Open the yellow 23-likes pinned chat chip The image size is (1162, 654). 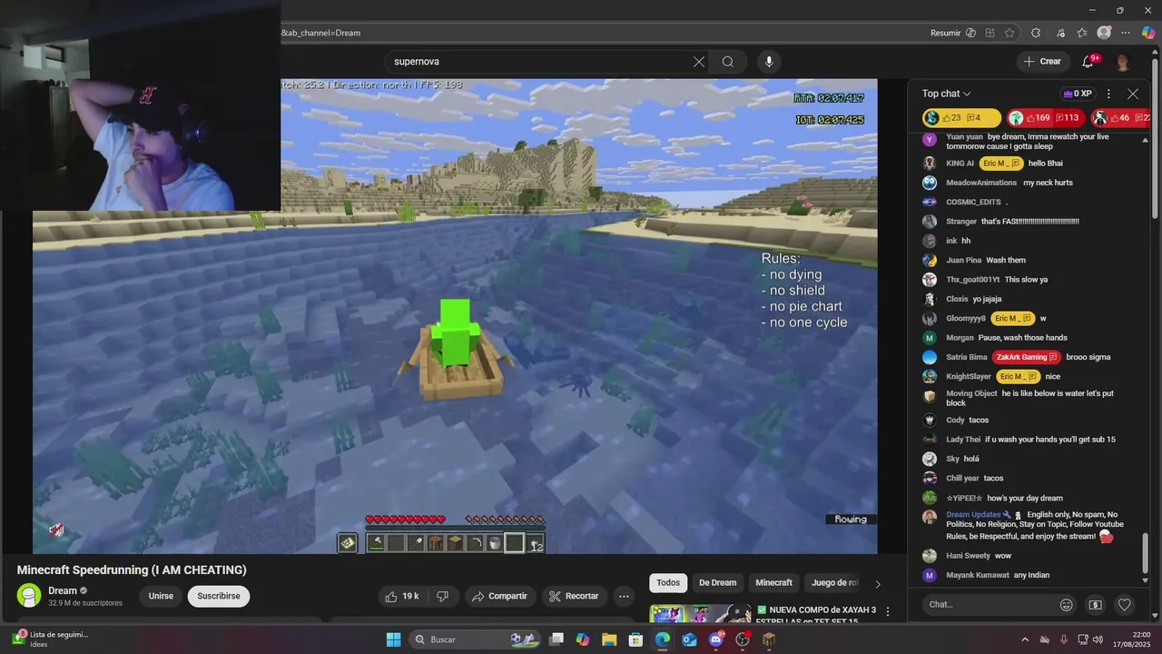coord(961,118)
